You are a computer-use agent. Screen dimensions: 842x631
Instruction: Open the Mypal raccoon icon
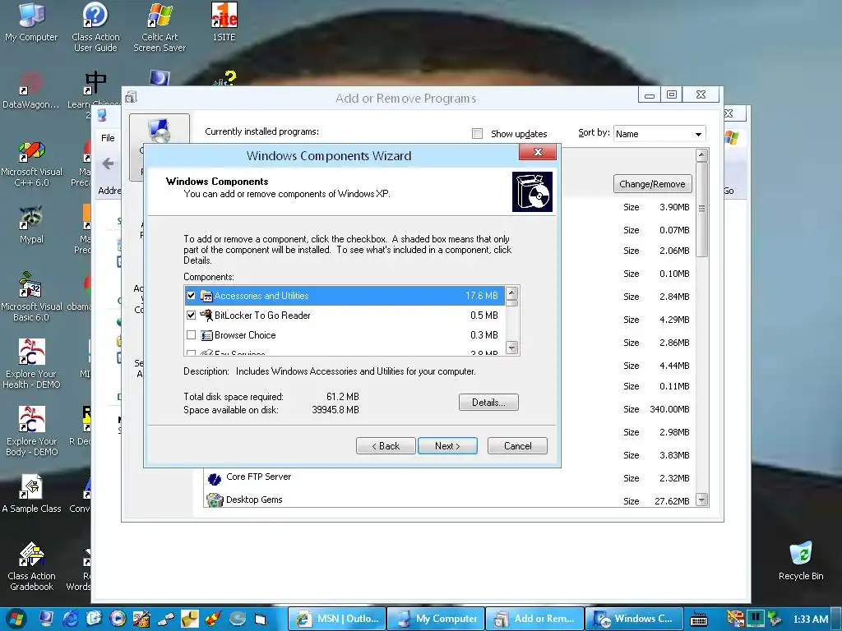(31, 224)
